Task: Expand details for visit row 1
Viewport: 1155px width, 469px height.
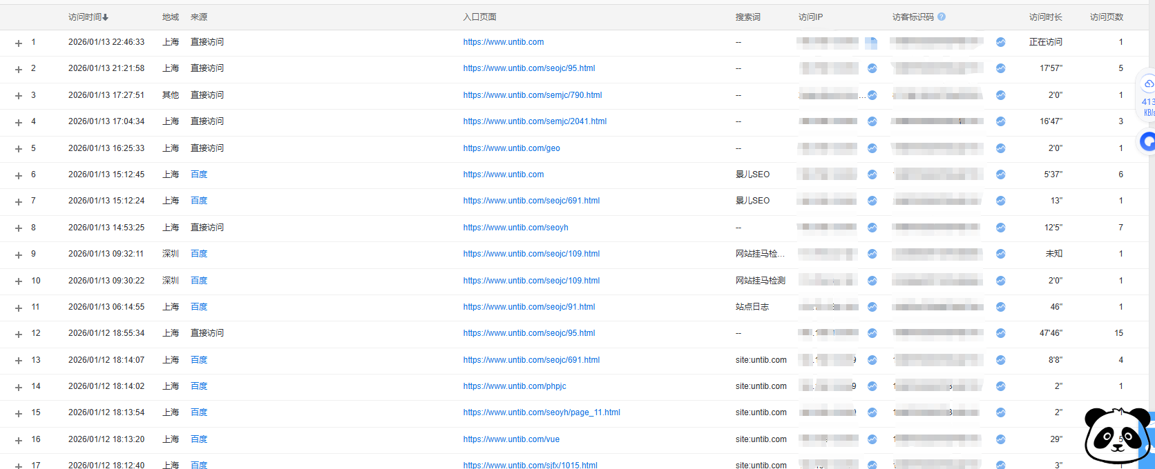Action: [19, 43]
